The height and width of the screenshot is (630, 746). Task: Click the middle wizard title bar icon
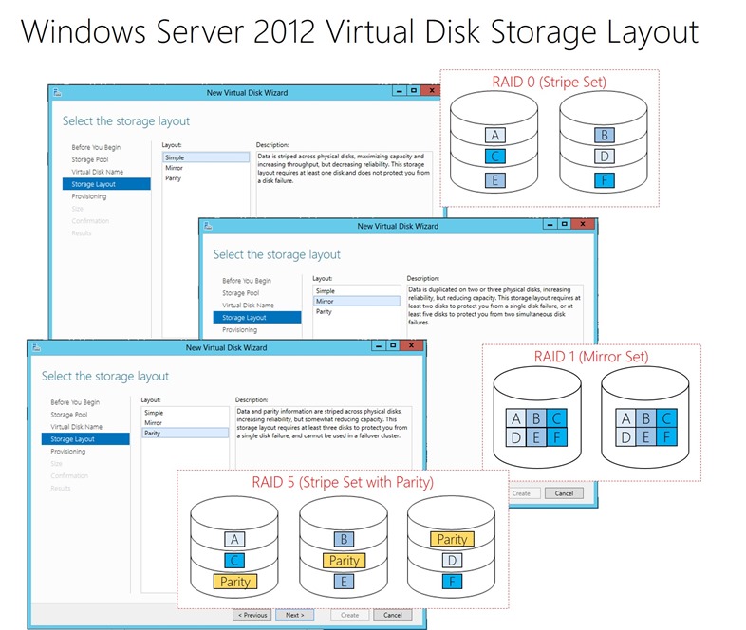pyautogui.click(x=208, y=226)
